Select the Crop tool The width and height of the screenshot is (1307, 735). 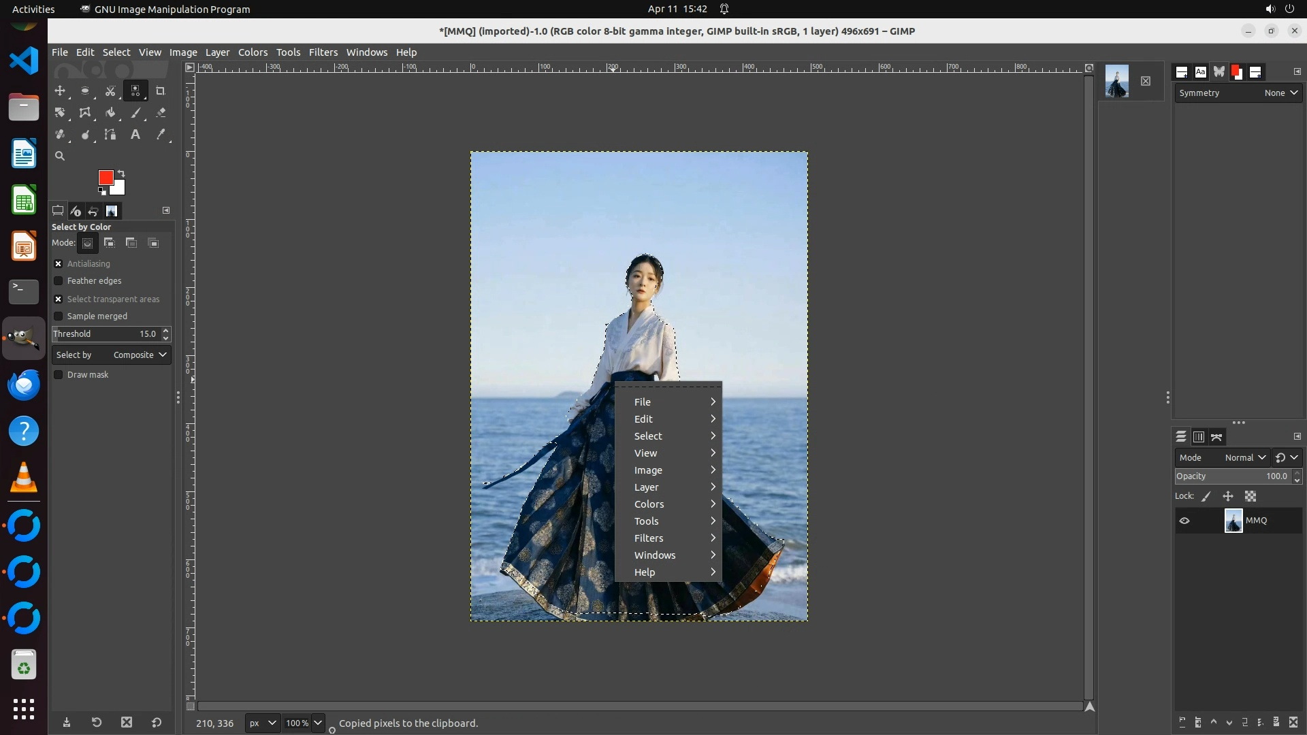(161, 91)
